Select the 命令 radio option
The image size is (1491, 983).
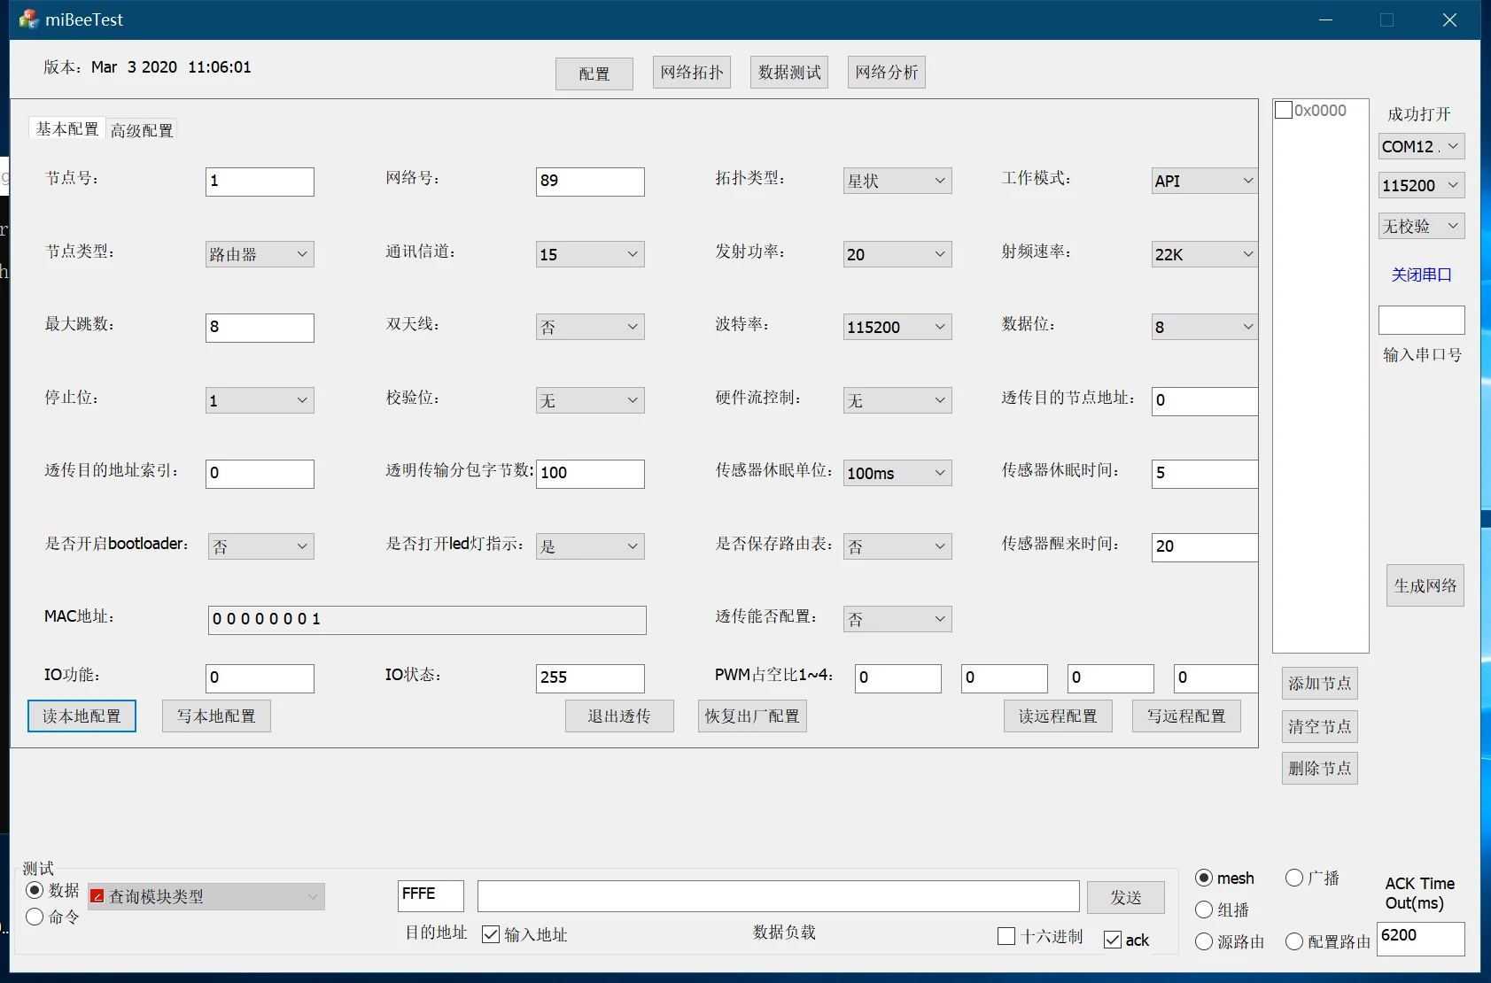pos(35,917)
